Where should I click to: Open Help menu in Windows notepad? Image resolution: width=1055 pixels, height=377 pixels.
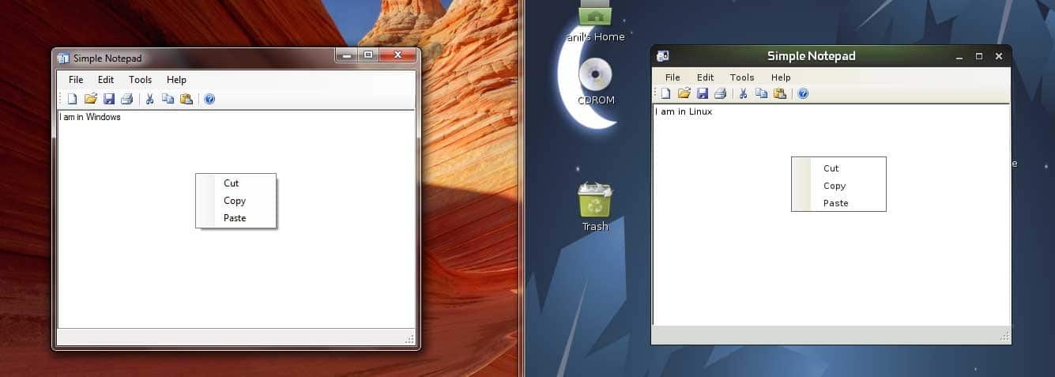[176, 80]
